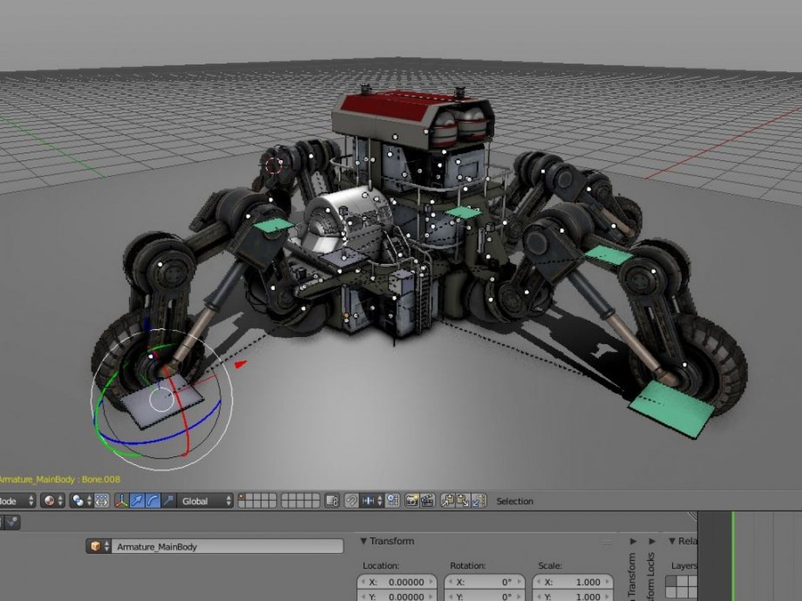Click the Armature_MainBody : Bone.008 viewport label
This screenshot has height=601, width=802.
pos(59,479)
